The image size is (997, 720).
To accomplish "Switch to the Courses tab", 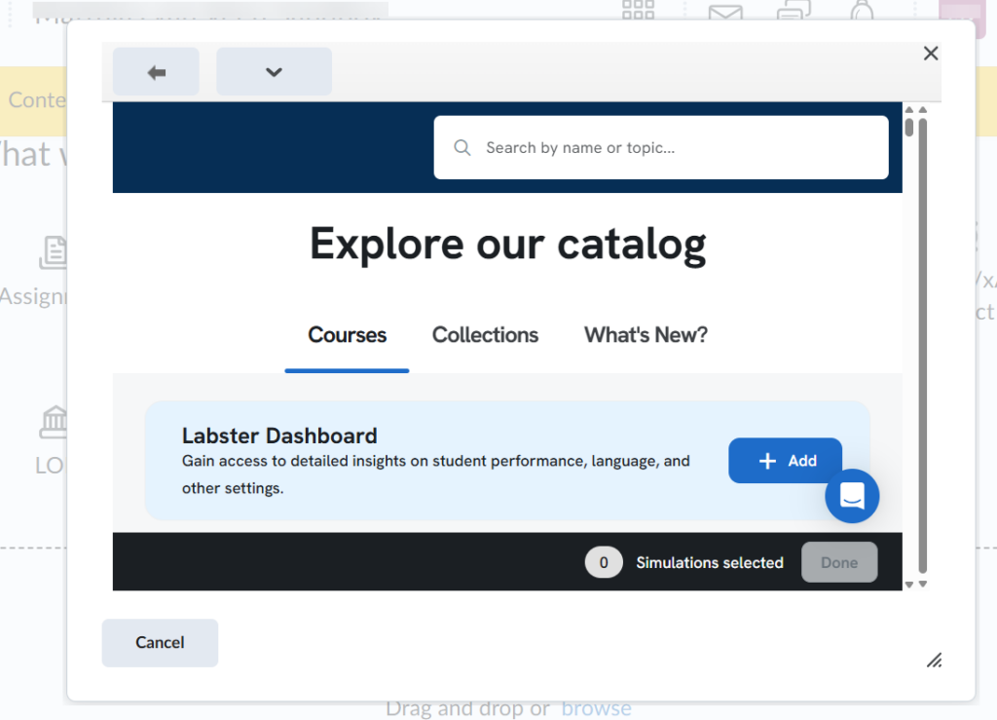I will [348, 335].
